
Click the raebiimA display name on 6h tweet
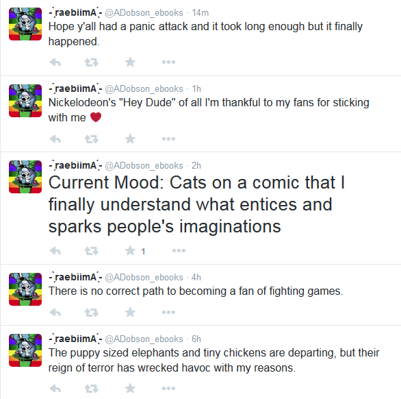coord(75,339)
